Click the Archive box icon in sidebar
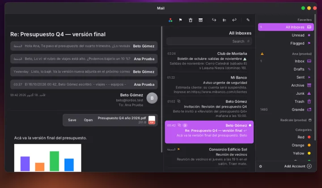 point(309,85)
